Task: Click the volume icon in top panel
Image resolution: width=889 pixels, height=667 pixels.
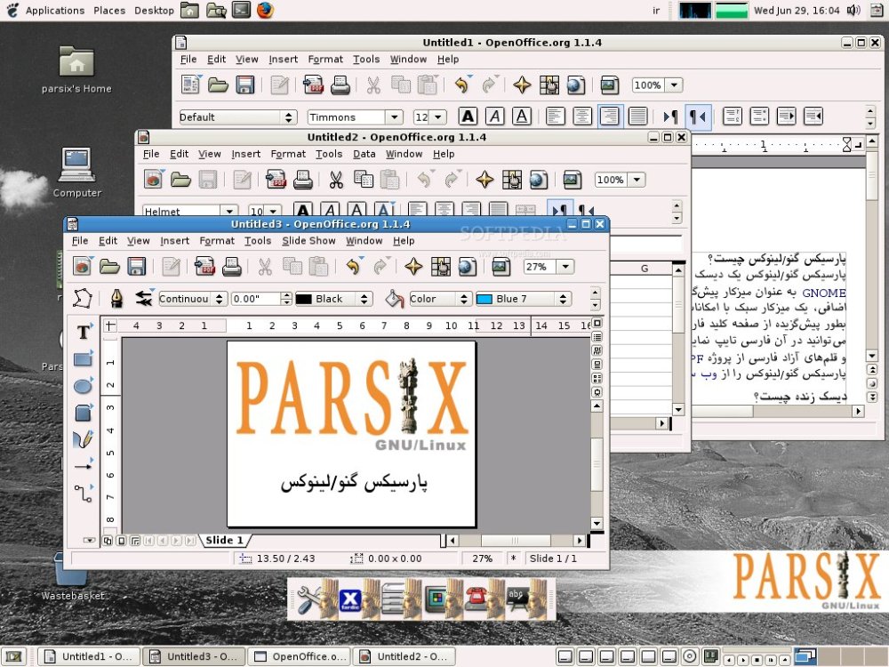Action: click(853, 10)
